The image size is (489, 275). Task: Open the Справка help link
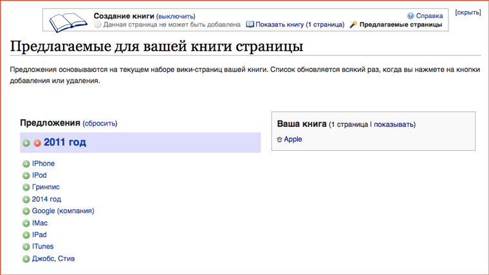pyautogui.click(x=429, y=15)
